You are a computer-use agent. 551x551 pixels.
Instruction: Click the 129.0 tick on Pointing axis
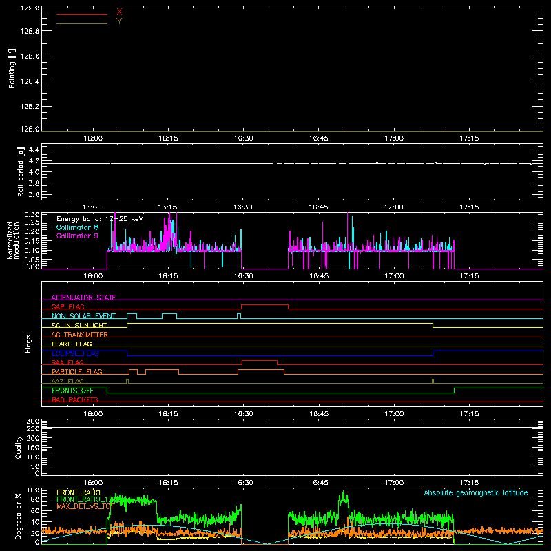coord(30,8)
